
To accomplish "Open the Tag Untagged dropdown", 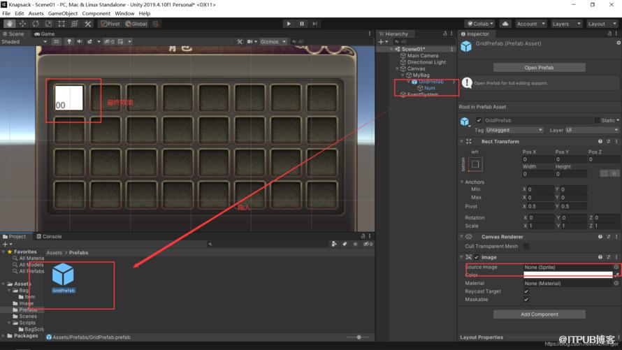I will (x=514, y=130).
